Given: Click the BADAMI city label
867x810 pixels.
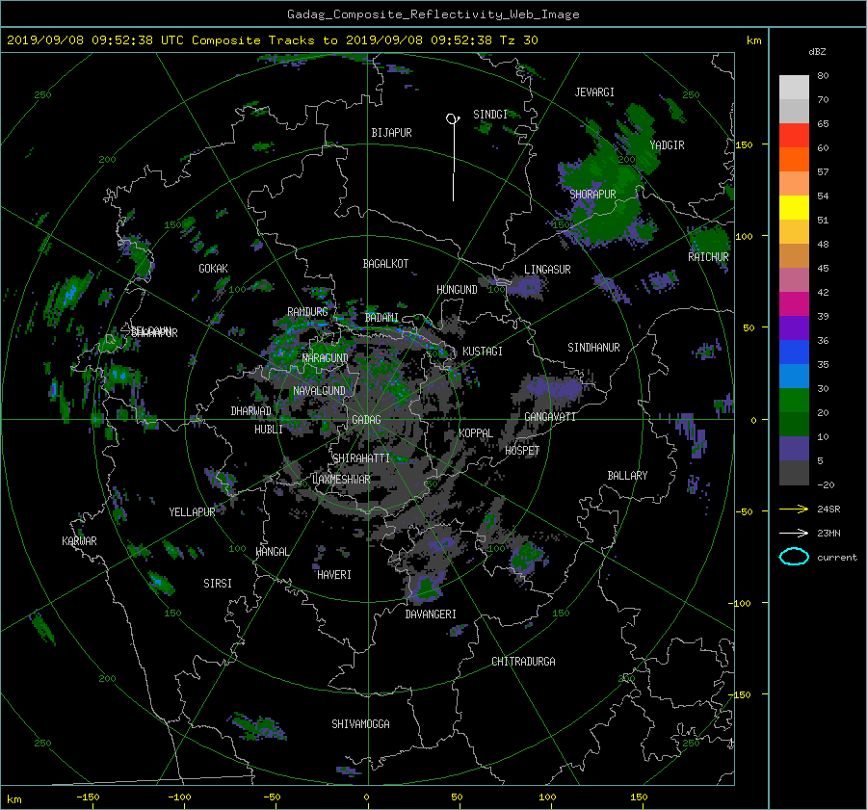Looking at the screenshot, I should coord(381,318).
